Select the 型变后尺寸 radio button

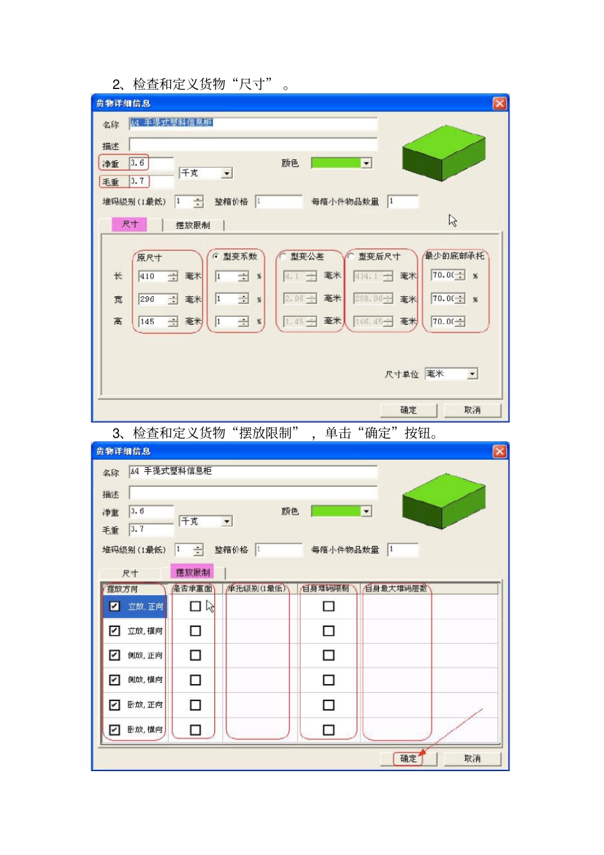pos(351,257)
